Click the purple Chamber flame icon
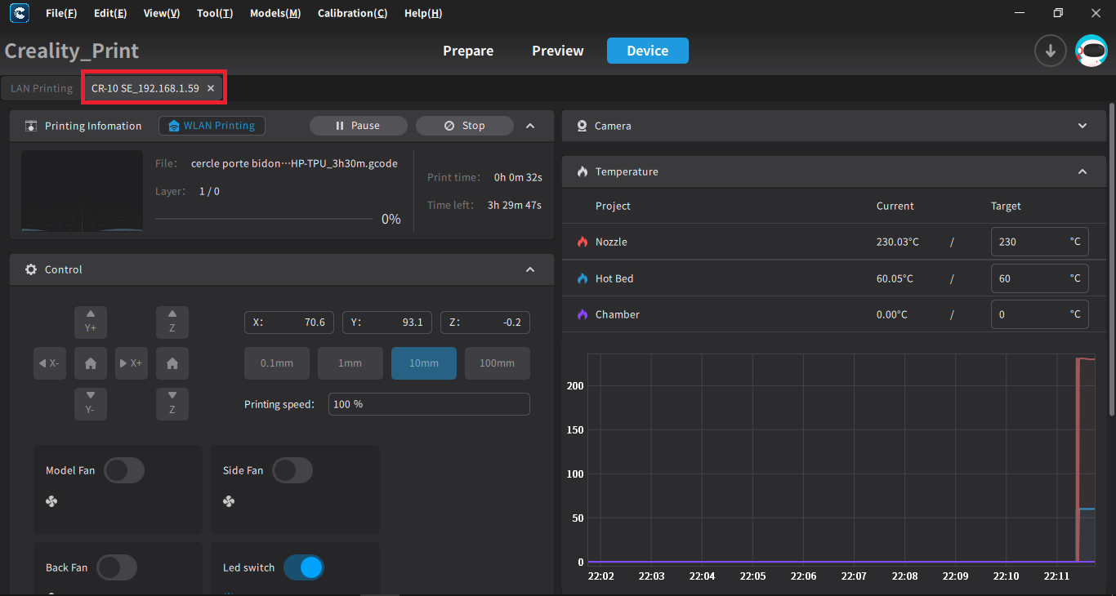Screen dimensions: 1116x596 tap(583, 314)
